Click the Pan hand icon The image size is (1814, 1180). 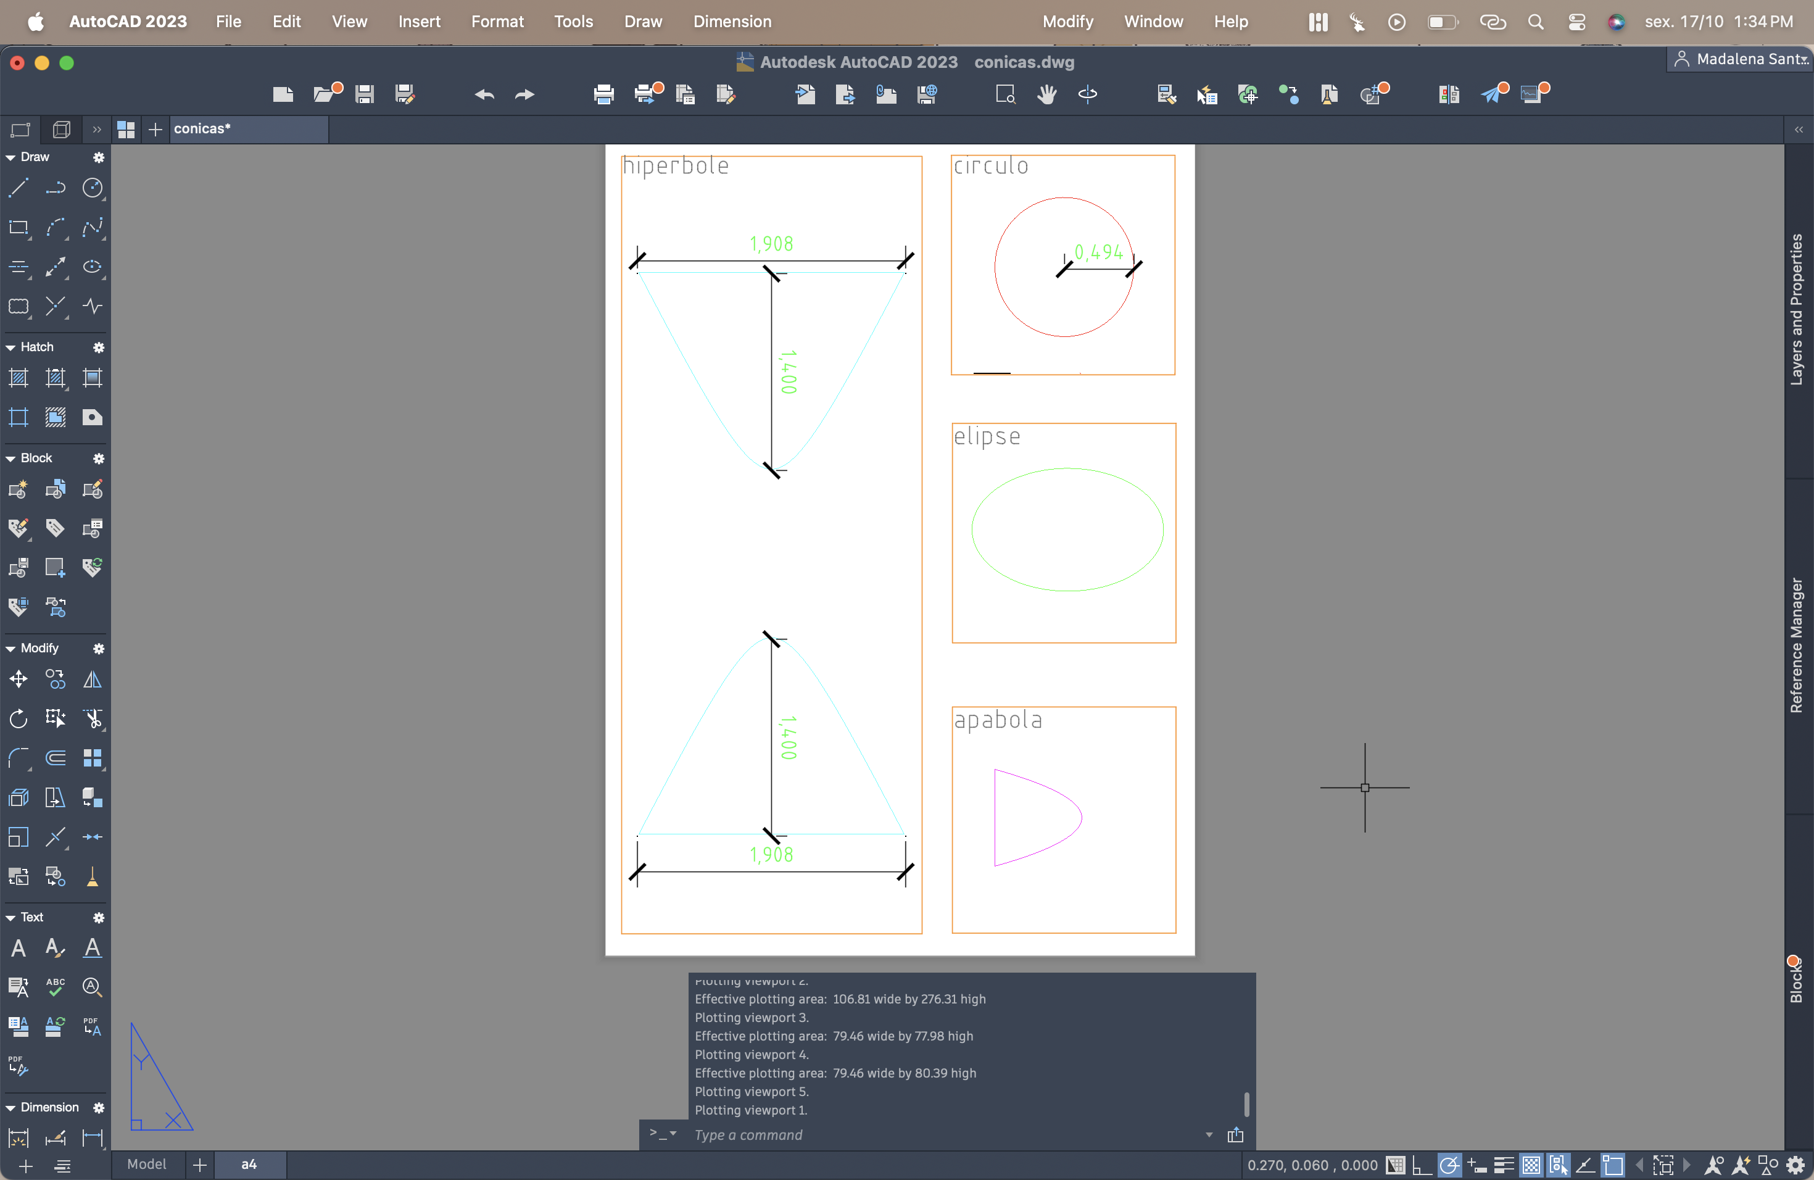pos(1046,94)
